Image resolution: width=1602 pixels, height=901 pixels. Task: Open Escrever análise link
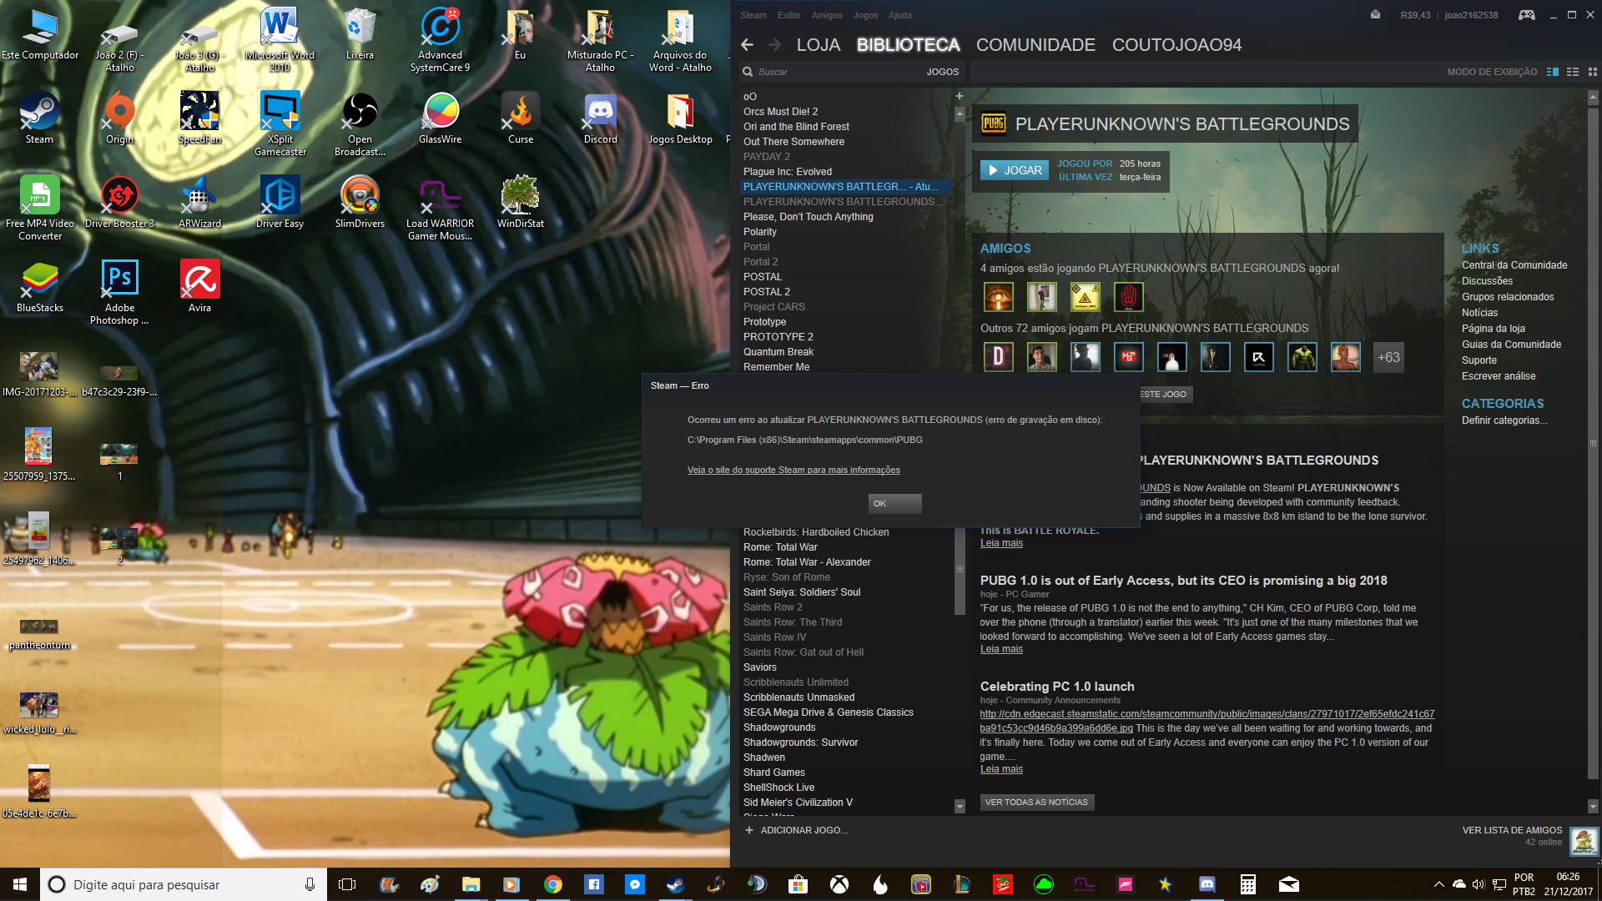pos(1499,376)
